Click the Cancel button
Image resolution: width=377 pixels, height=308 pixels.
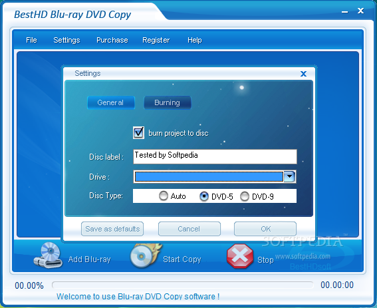click(x=189, y=229)
